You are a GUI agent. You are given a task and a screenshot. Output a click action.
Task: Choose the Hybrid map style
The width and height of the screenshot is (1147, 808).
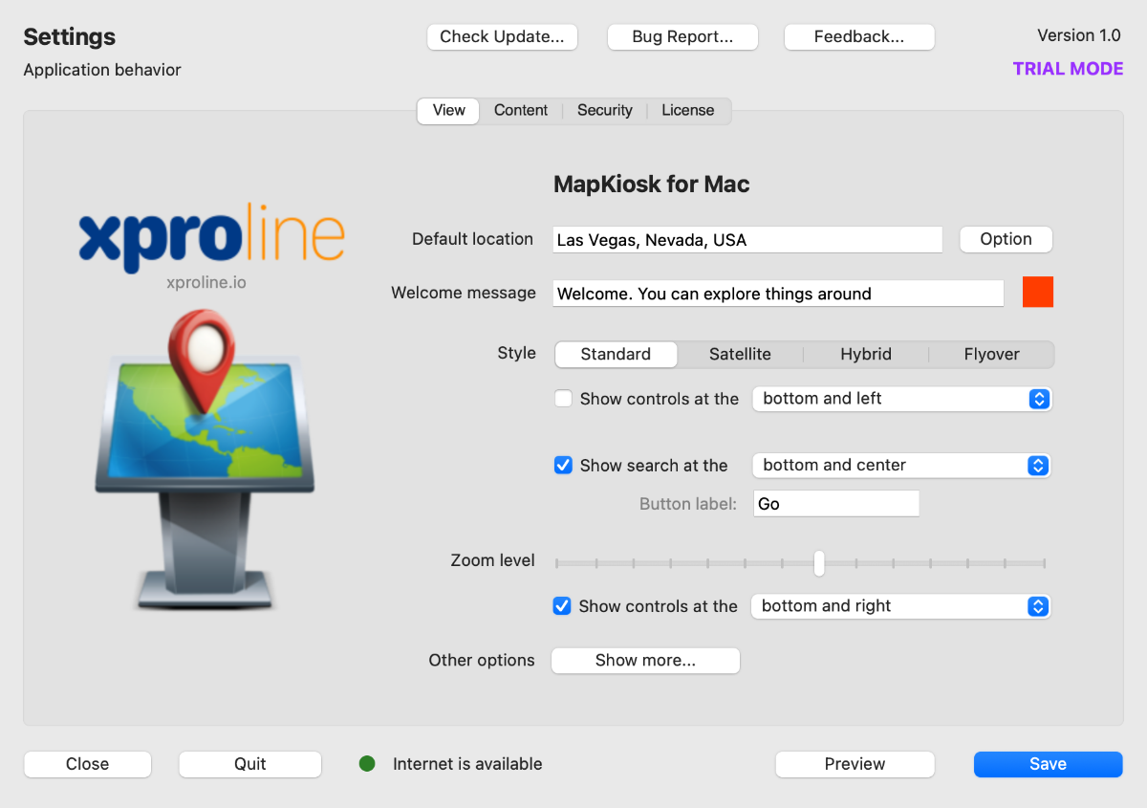(866, 355)
